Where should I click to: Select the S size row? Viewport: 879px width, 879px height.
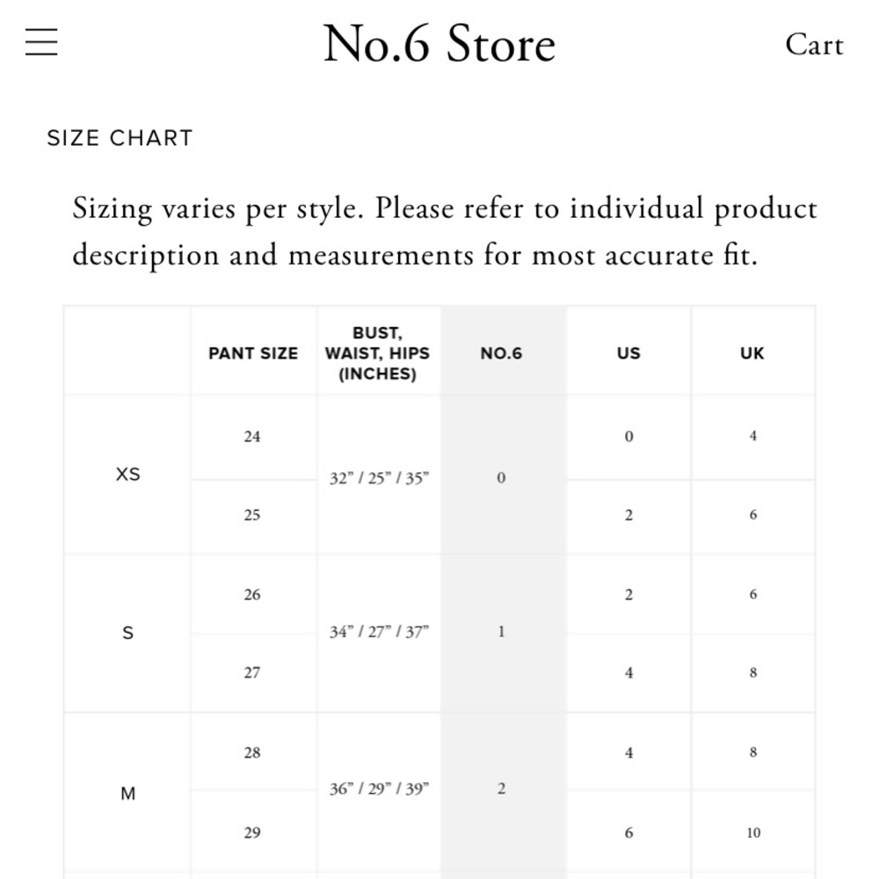[x=127, y=633]
